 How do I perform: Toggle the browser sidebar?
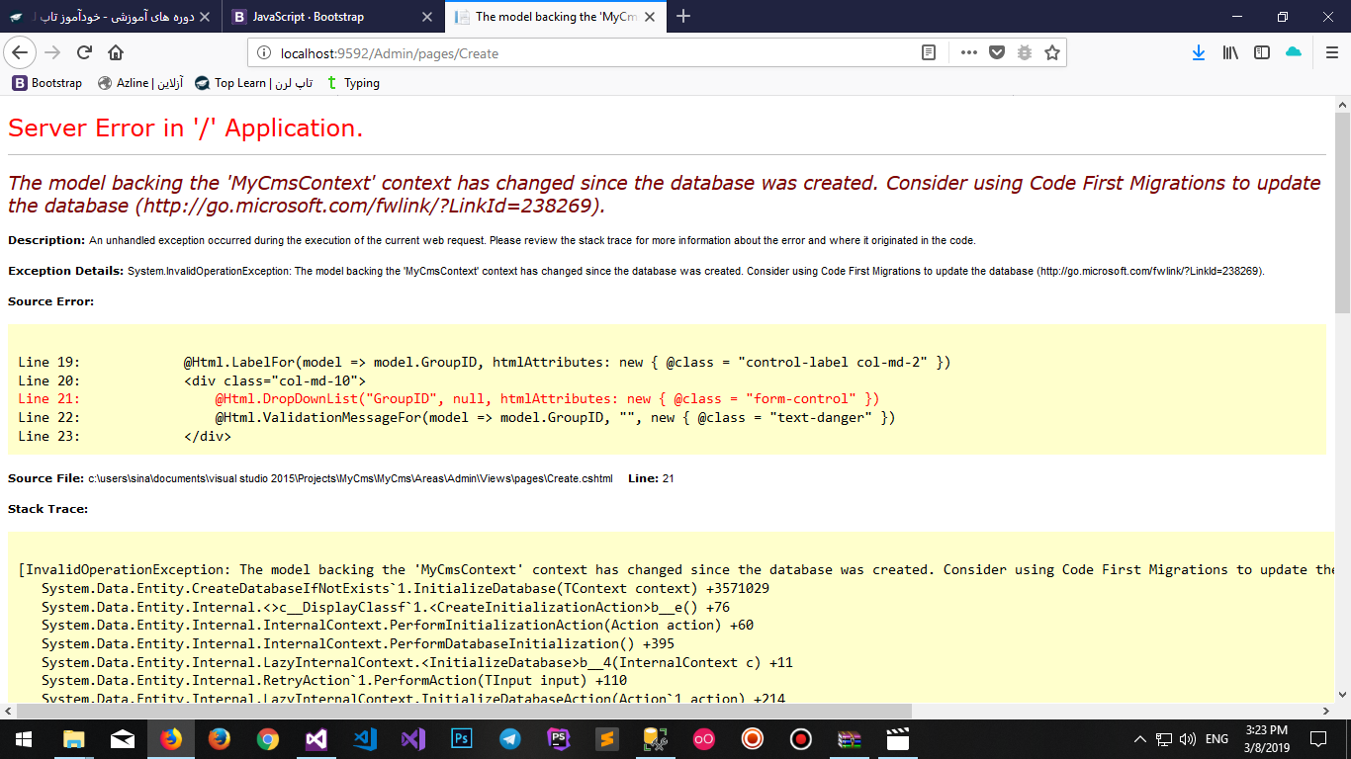tap(1261, 53)
